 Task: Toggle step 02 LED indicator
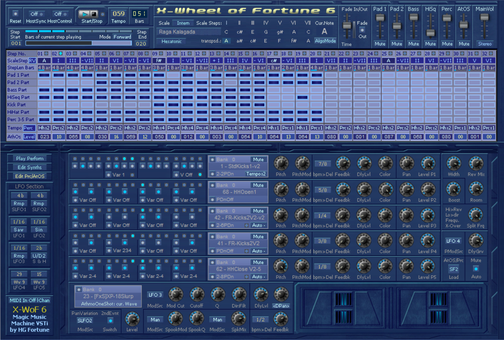(61, 53)
